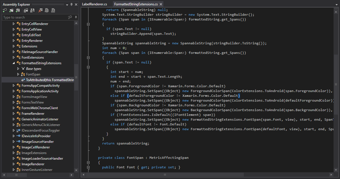Click the FormsWebChromeClient class icon
Viewport: 340px width, 179px height.
19,108
